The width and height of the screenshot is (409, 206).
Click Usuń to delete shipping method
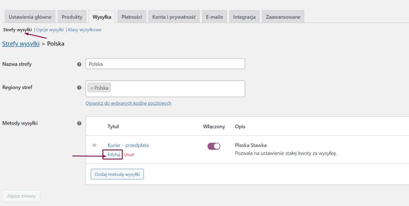(129, 154)
